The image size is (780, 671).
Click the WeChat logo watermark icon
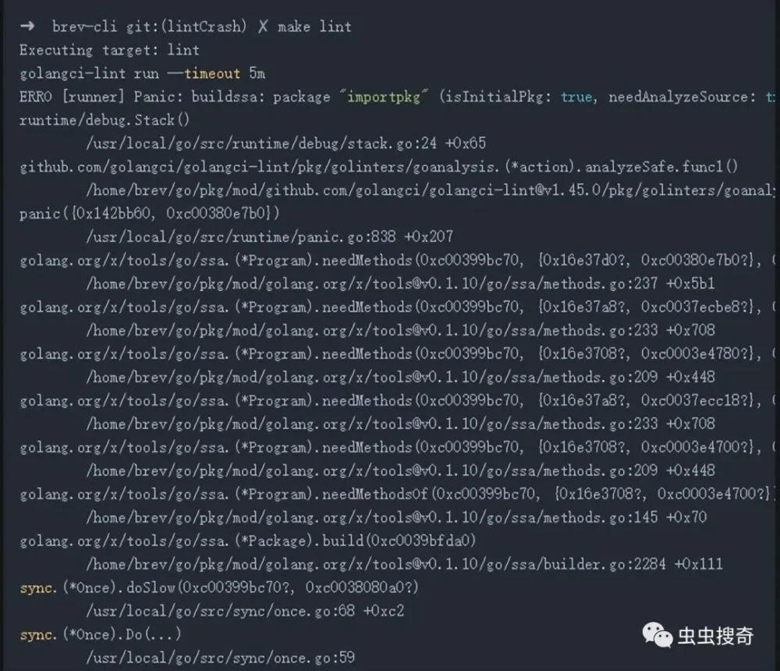point(657,636)
